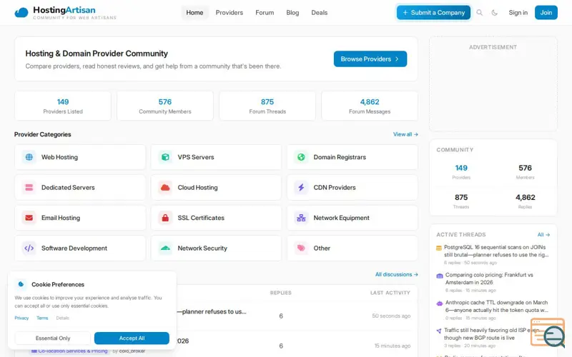This screenshot has height=357, width=572.
Task: Open the Domain Registrars category label
Action: (x=340, y=157)
